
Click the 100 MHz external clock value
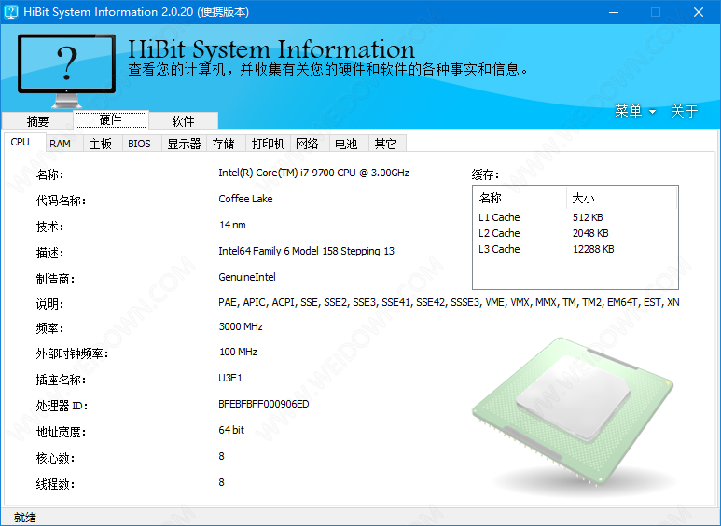(238, 353)
